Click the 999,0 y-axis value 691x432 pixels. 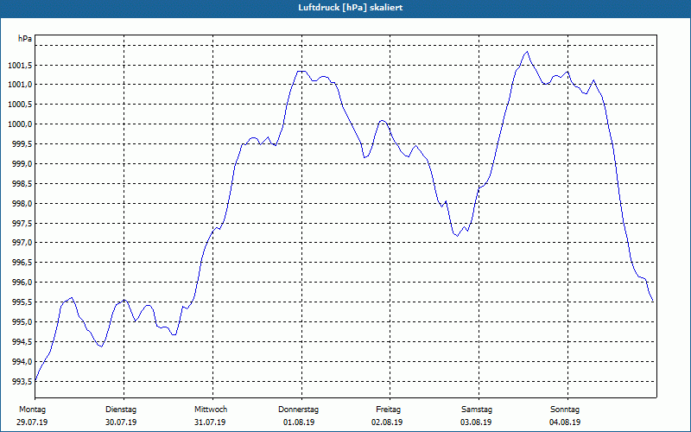click(x=22, y=164)
